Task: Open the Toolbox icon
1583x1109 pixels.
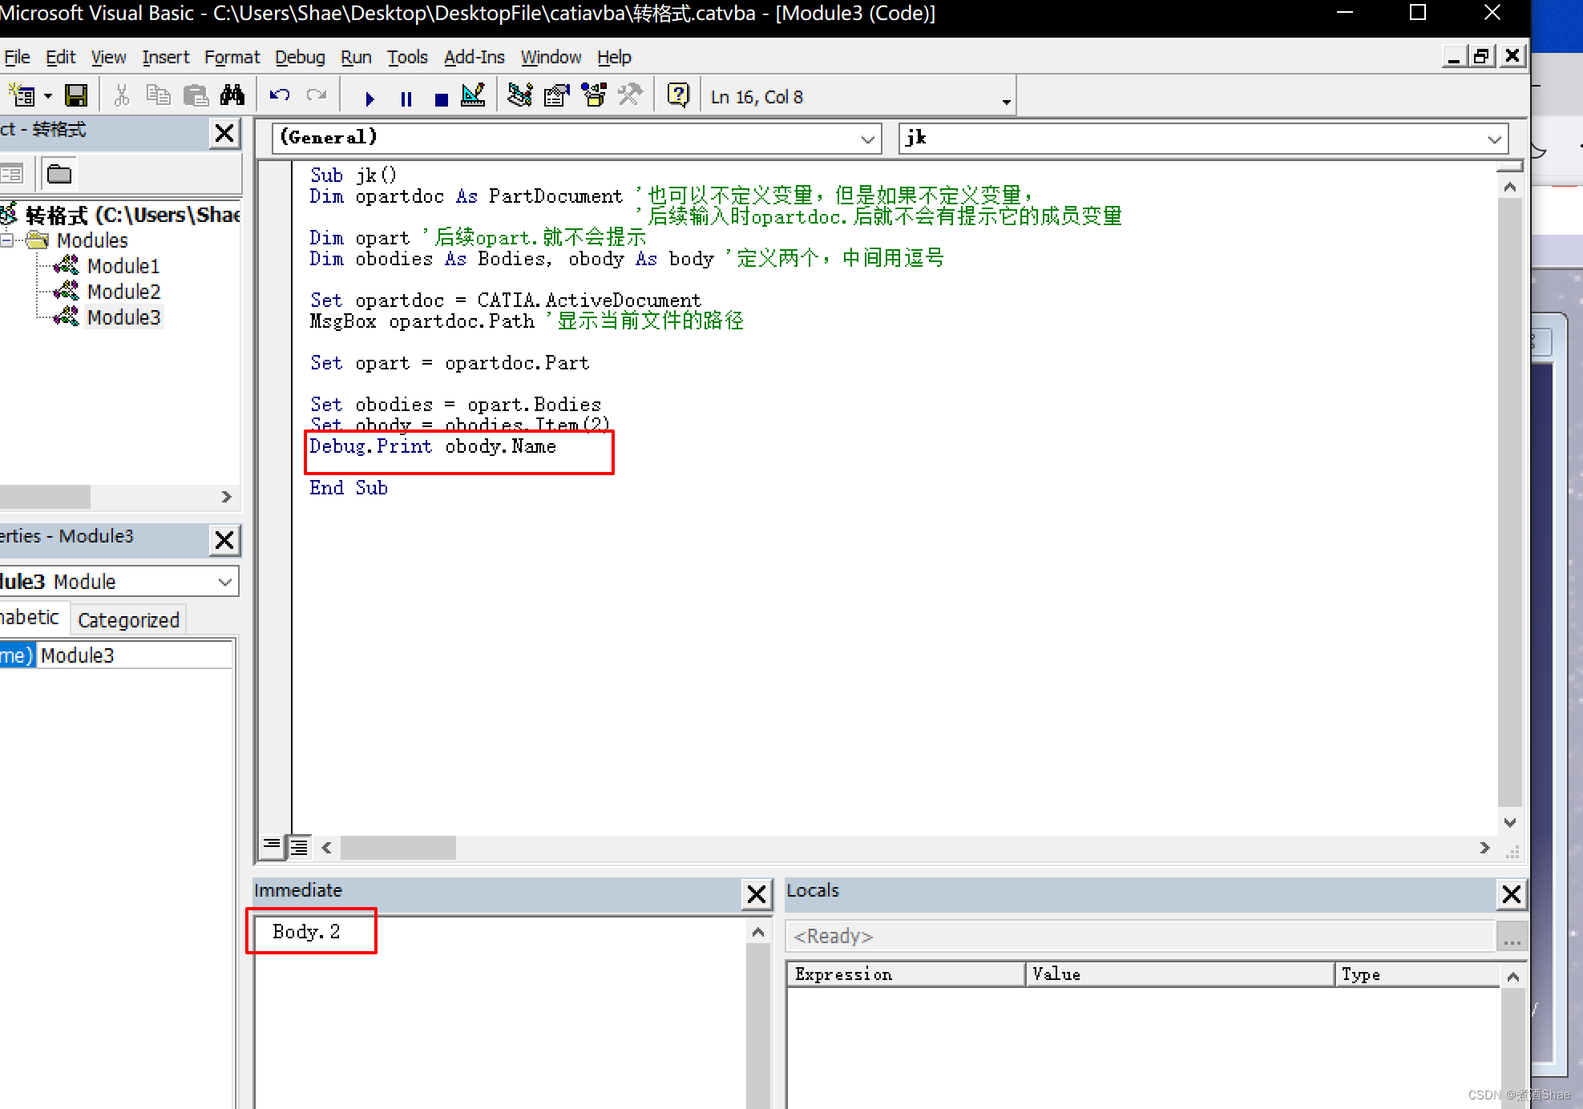Action: pos(630,96)
